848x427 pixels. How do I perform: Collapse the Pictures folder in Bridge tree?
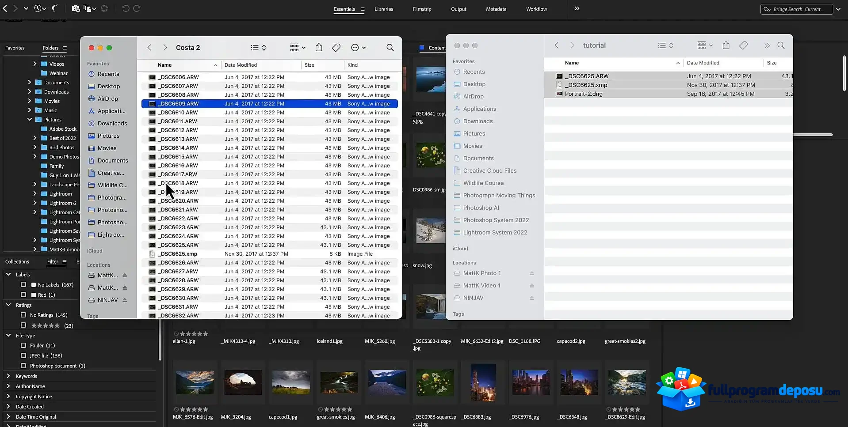(30, 119)
